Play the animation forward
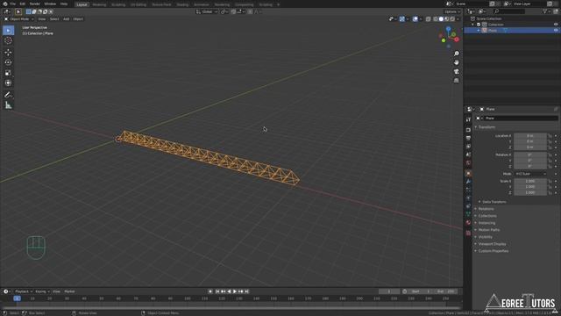 tap(235, 291)
